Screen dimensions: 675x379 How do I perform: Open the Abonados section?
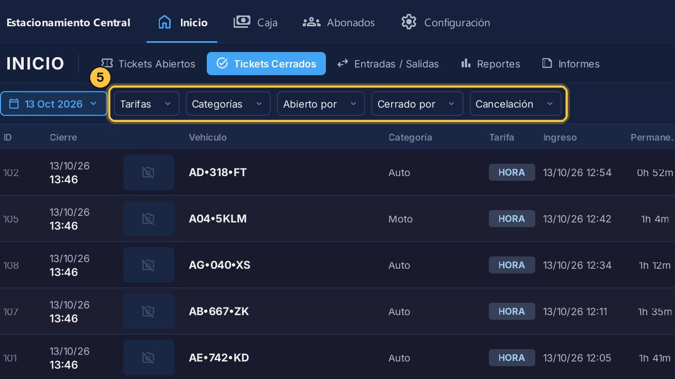[338, 23]
